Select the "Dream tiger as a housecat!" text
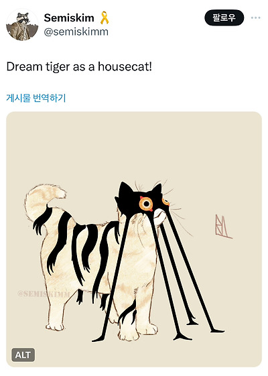This screenshot has width=268, height=376. (79, 66)
